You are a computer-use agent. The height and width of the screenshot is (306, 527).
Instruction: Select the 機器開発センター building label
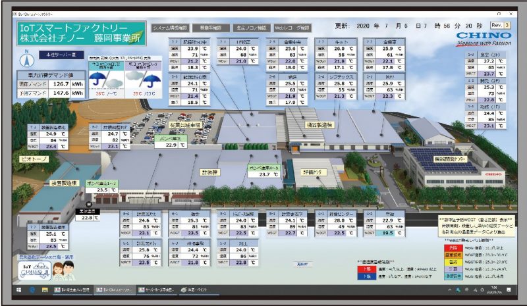(450, 159)
